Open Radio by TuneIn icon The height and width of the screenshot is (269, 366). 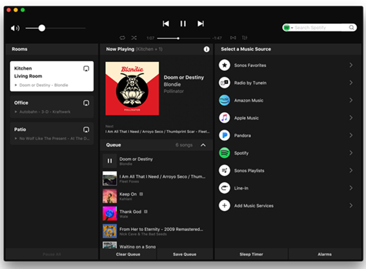(225, 83)
